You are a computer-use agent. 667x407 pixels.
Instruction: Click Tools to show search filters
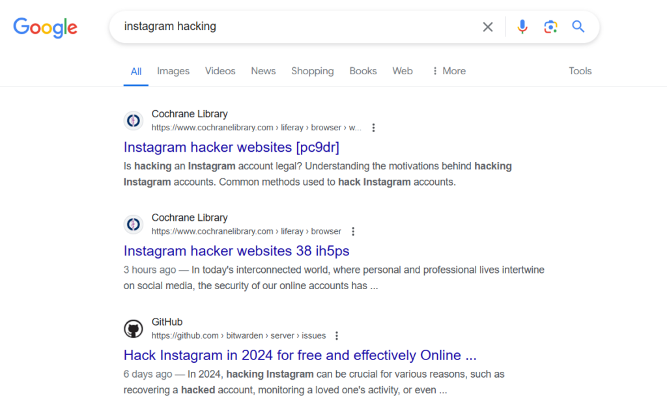click(x=580, y=71)
